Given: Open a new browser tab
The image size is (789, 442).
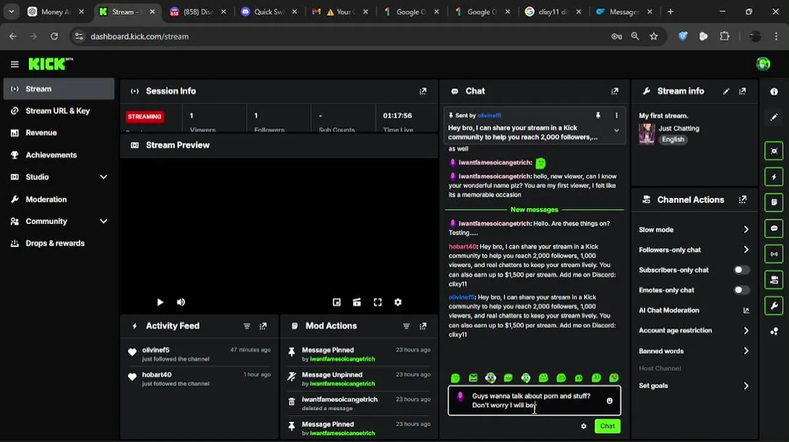Looking at the screenshot, I should (x=670, y=12).
